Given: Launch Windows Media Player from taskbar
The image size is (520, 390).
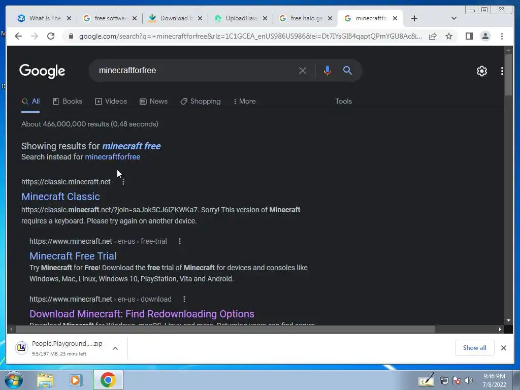Looking at the screenshot, I should [76, 380].
